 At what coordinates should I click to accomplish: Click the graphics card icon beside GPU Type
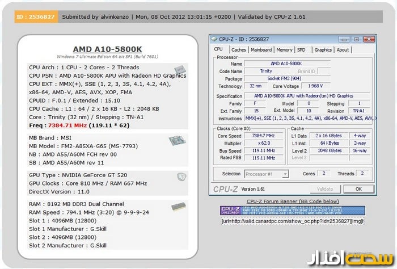click(181, 176)
